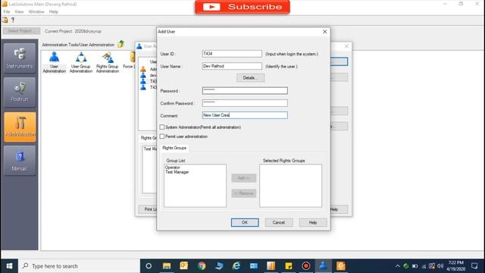The height and width of the screenshot is (273, 485).
Task: Click the << Remove button
Action: [x=244, y=193]
